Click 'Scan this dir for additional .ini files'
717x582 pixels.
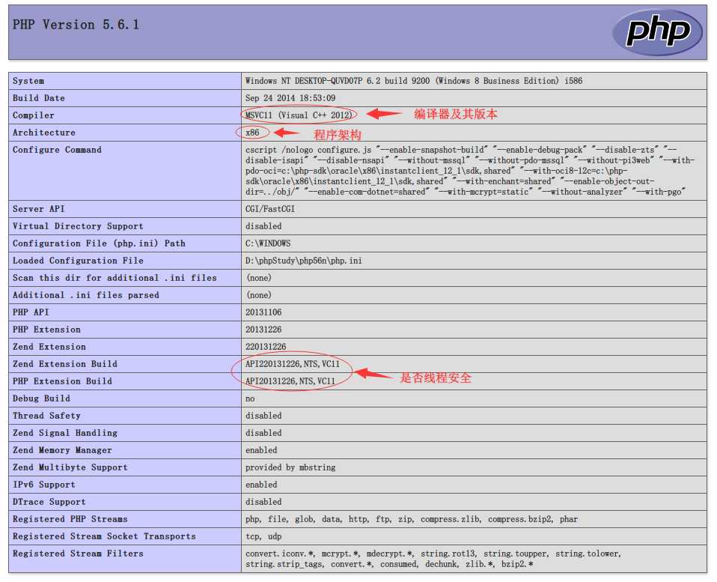point(115,278)
